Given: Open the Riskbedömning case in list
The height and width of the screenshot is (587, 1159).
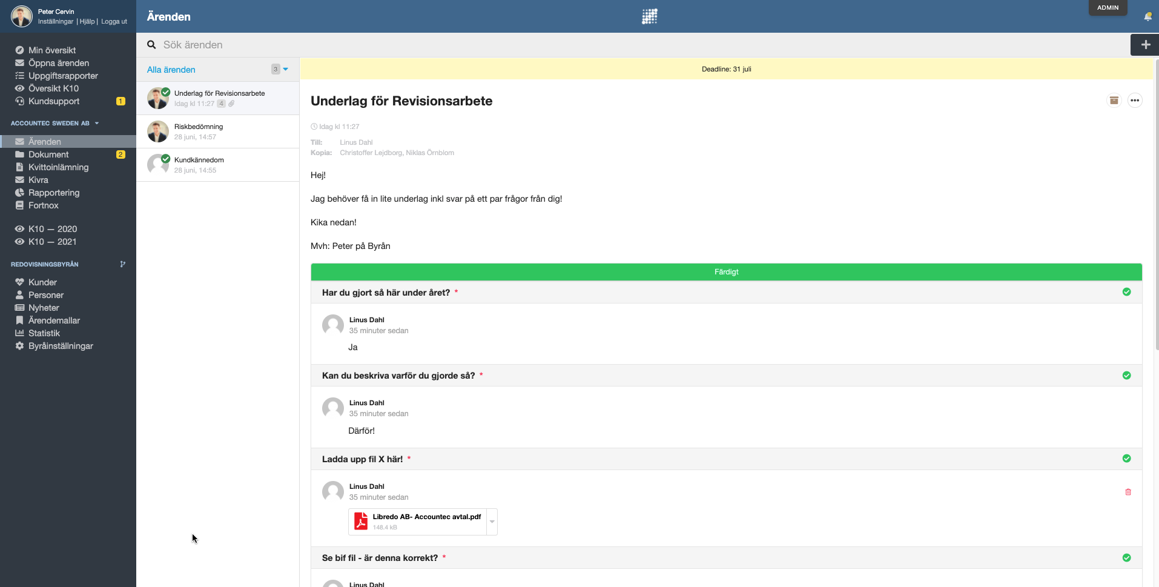Looking at the screenshot, I should pos(218,131).
